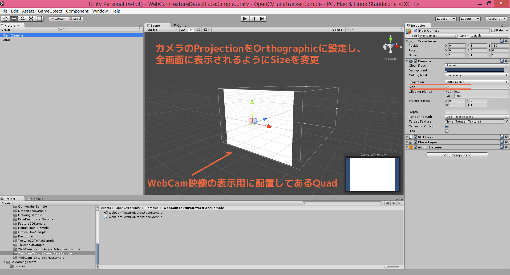The image size is (510, 275).
Task: Open the Projection dropdown set to Orthographic
Action: pos(476,82)
